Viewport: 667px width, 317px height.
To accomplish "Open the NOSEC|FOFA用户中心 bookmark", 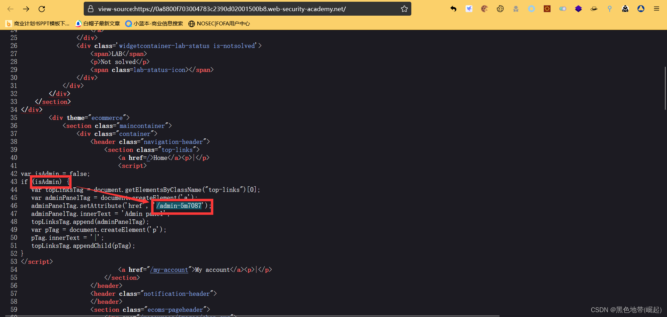I will coord(219,24).
